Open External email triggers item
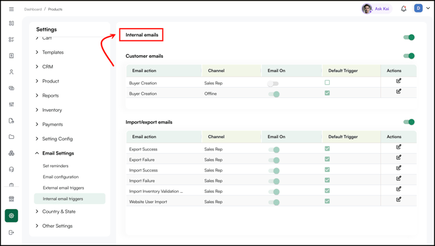Viewport: 435px width, 246px height. coord(63,188)
